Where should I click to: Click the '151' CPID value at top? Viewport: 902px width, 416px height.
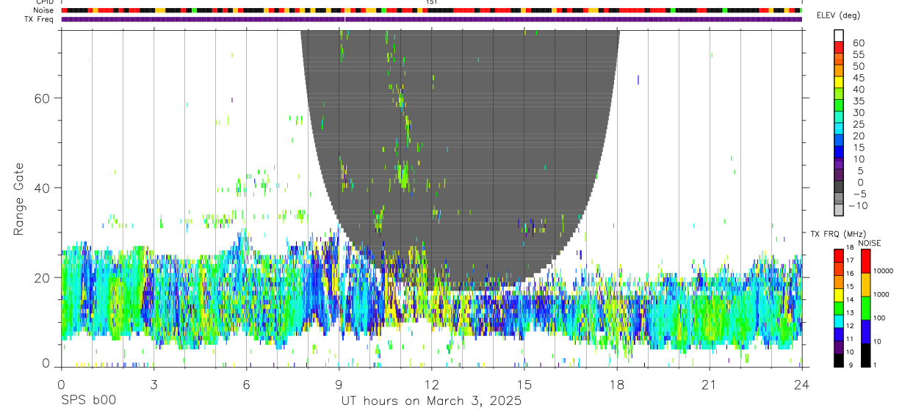(x=432, y=2)
